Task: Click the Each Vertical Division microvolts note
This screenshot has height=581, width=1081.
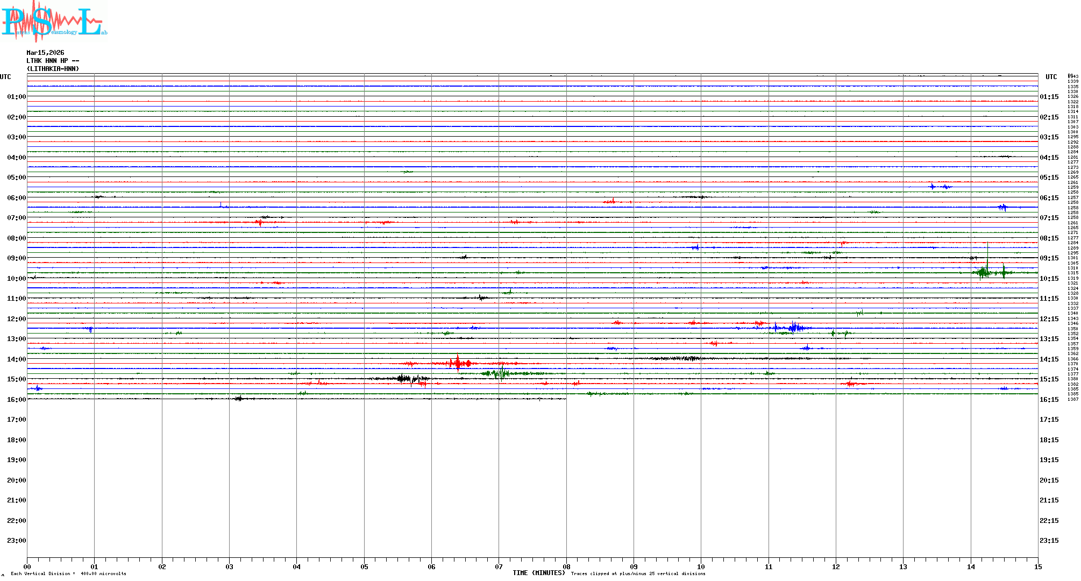Action: pos(68,573)
